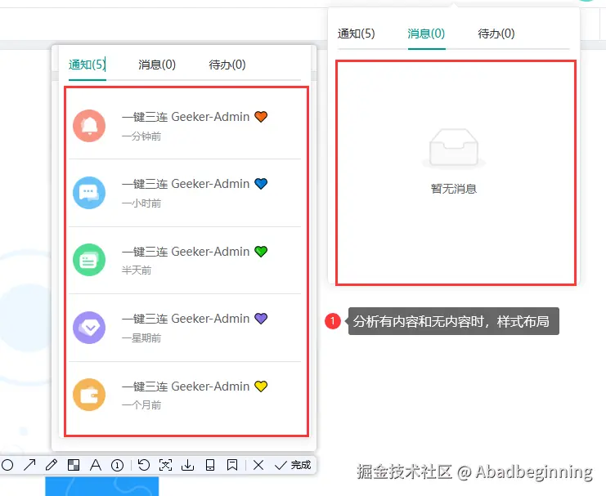
Task: Switch to 消息(0) tab in left panel
Action: pyautogui.click(x=157, y=65)
